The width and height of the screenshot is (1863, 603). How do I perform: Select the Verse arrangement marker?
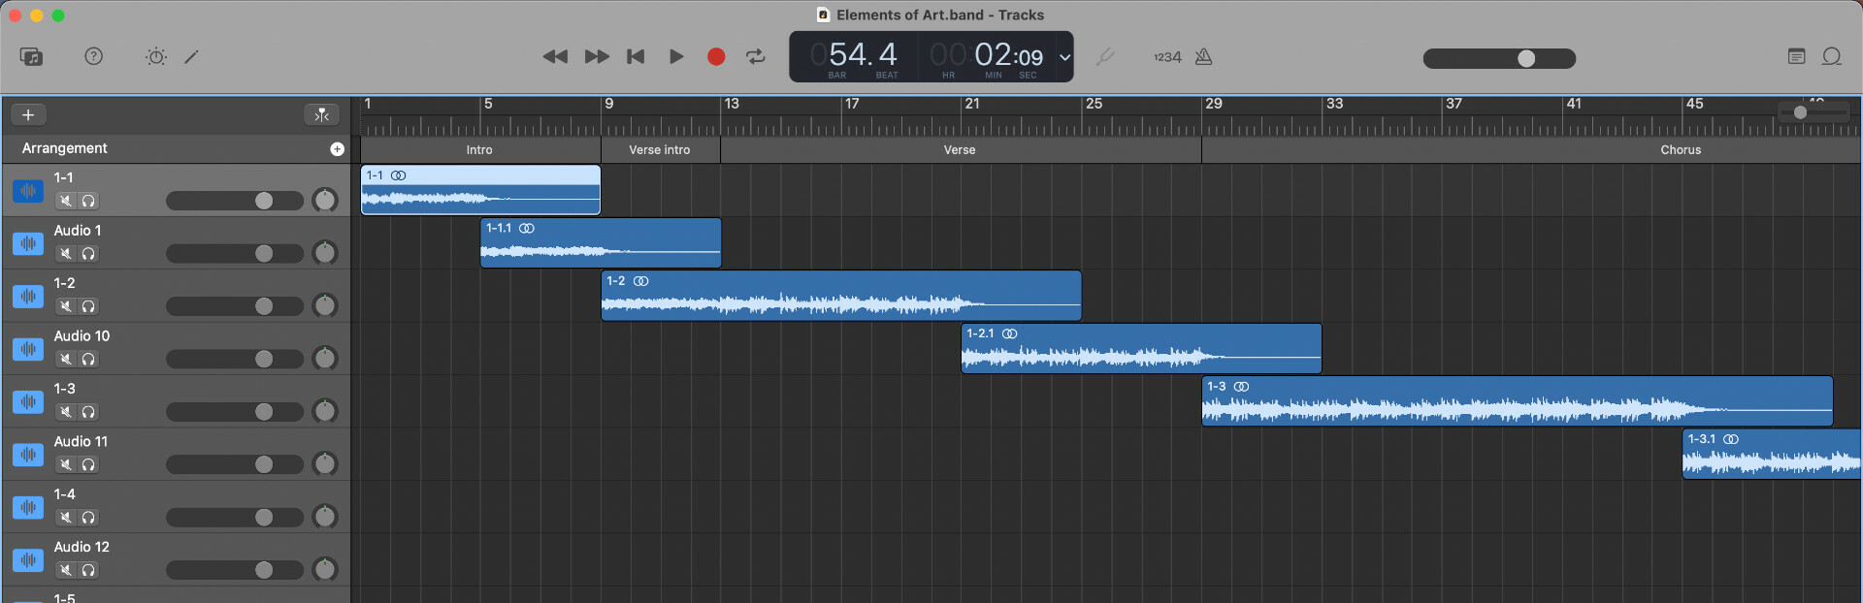961,150
